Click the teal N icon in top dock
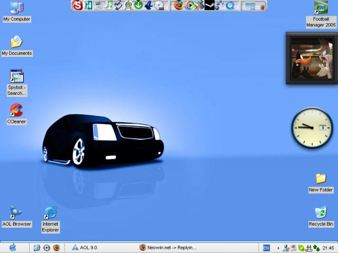The width and height of the screenshot is (338, 253). [x=88, y=5]
